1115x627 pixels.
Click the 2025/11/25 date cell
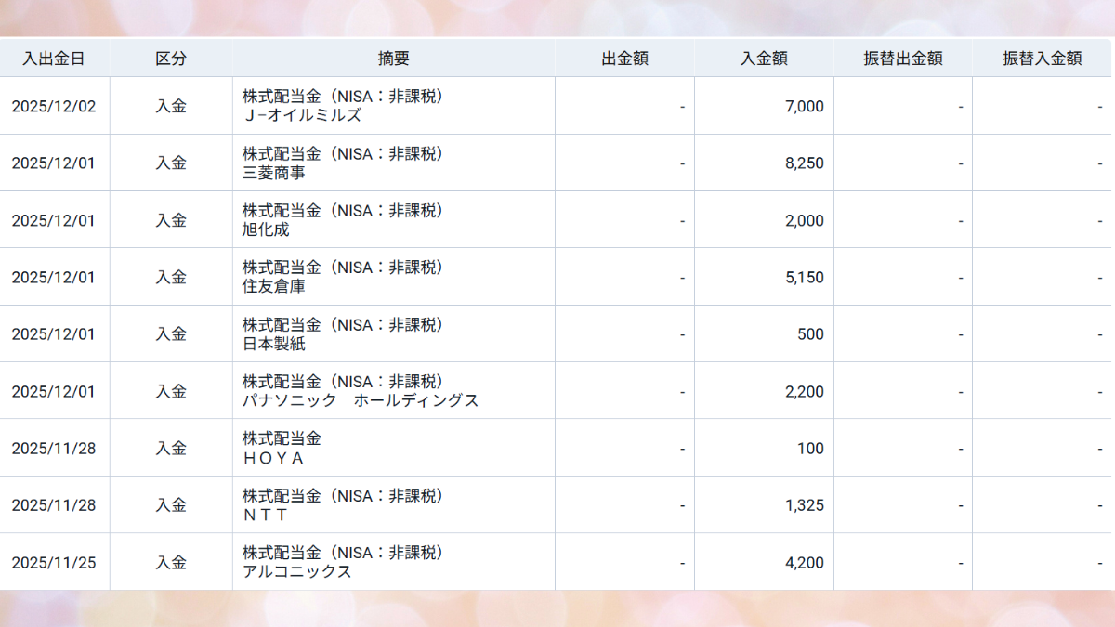coord(54,563)
